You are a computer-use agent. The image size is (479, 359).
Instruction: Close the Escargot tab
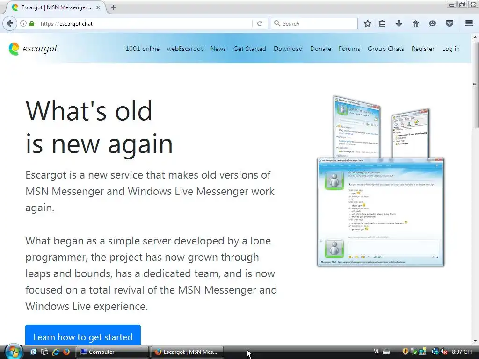tap(98, 7)
